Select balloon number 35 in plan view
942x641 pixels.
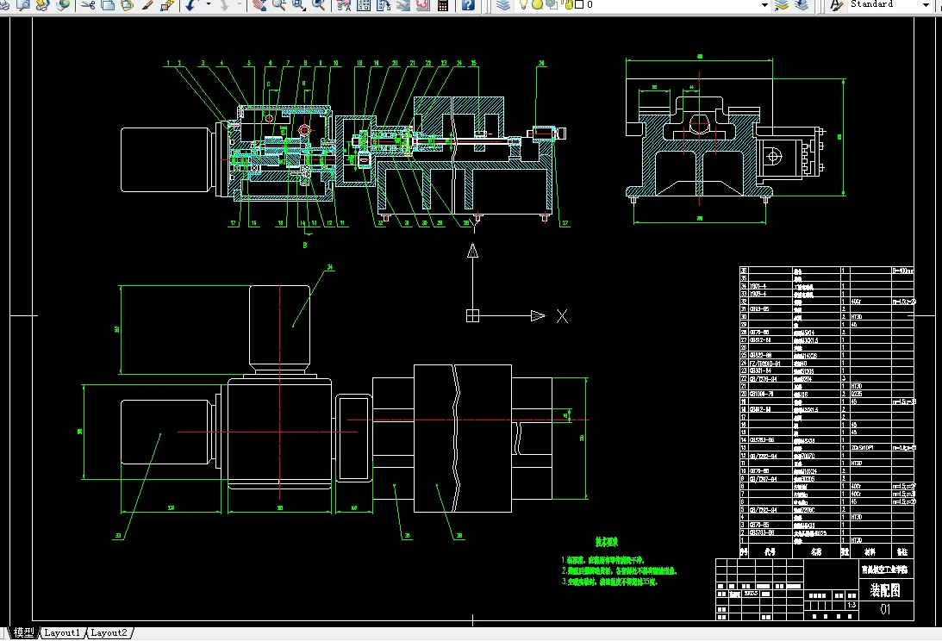click(x=408, y=535)
